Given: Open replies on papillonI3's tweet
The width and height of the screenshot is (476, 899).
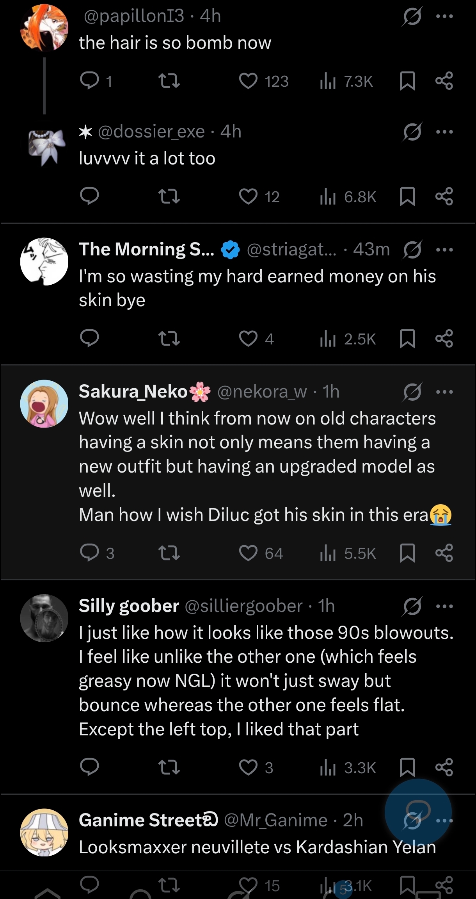Looking at the screenshot, I should [x=90, y=81].
